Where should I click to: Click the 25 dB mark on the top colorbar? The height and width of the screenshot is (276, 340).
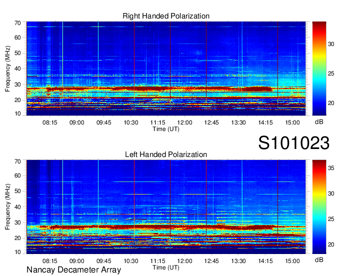tap(331, 73)
